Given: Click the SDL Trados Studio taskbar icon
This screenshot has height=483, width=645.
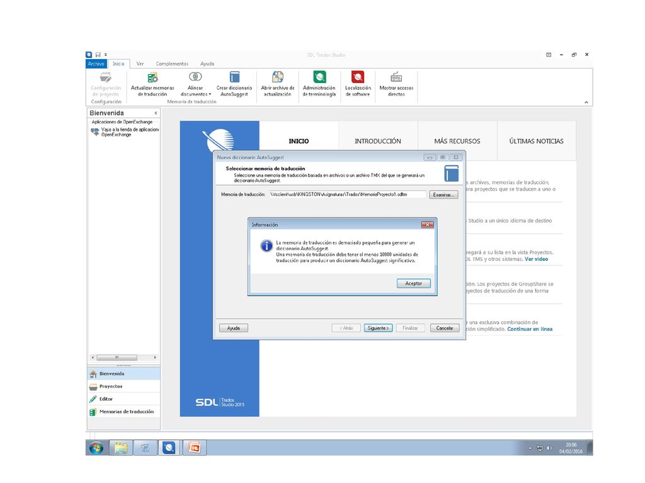Looking at the screenshot, I should click(169, 448).
